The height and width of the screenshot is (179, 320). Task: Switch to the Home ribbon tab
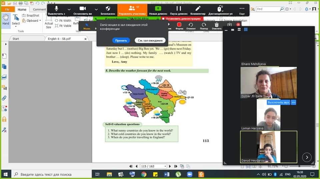click(x=22, y=9)
